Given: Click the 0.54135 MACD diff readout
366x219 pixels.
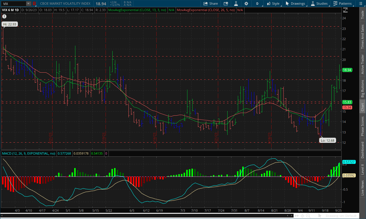Looking at the screenshot, I should [x=97, y=153].
